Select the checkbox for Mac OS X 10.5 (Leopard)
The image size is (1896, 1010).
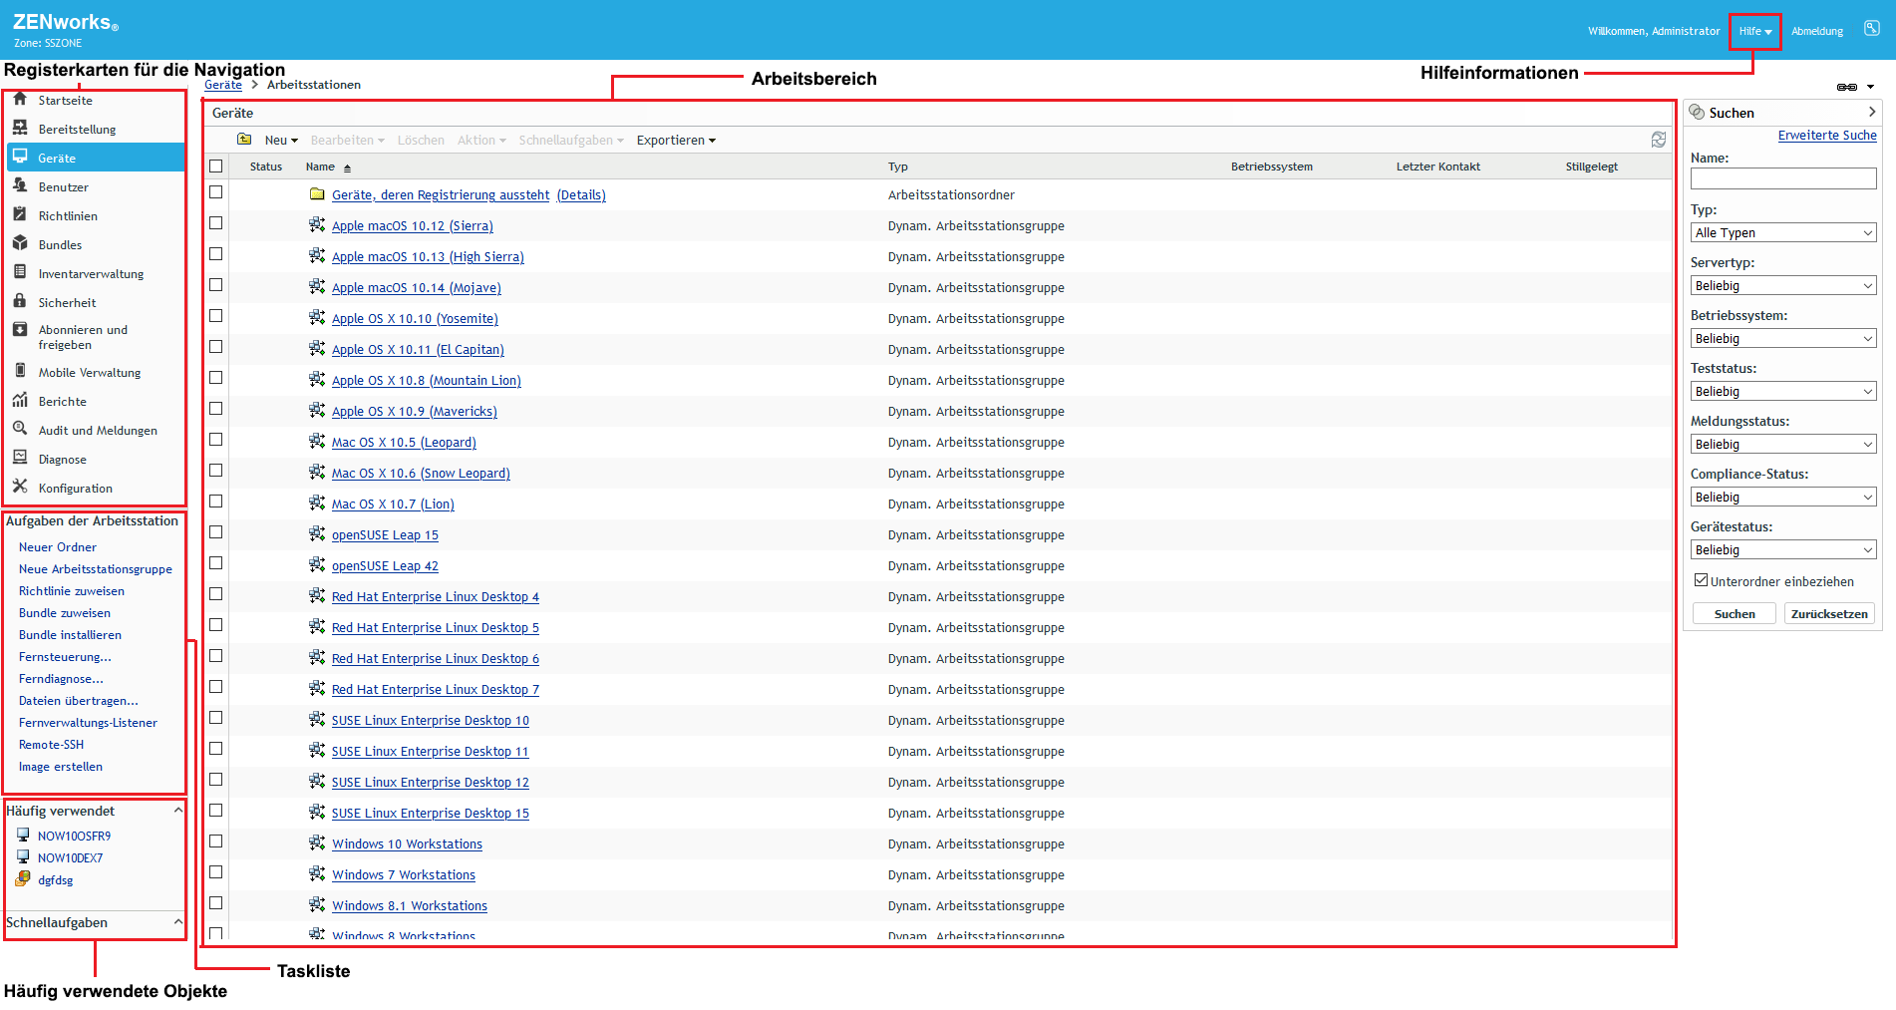pyautogui.click(x=216, y=440)
